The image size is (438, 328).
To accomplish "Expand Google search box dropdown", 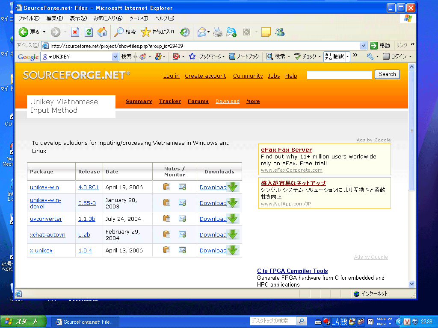I will pyautogui.click(x=115, y=57).
